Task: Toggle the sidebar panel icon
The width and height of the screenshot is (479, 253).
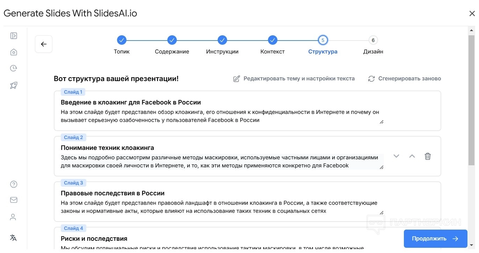Action: (14, 36)
